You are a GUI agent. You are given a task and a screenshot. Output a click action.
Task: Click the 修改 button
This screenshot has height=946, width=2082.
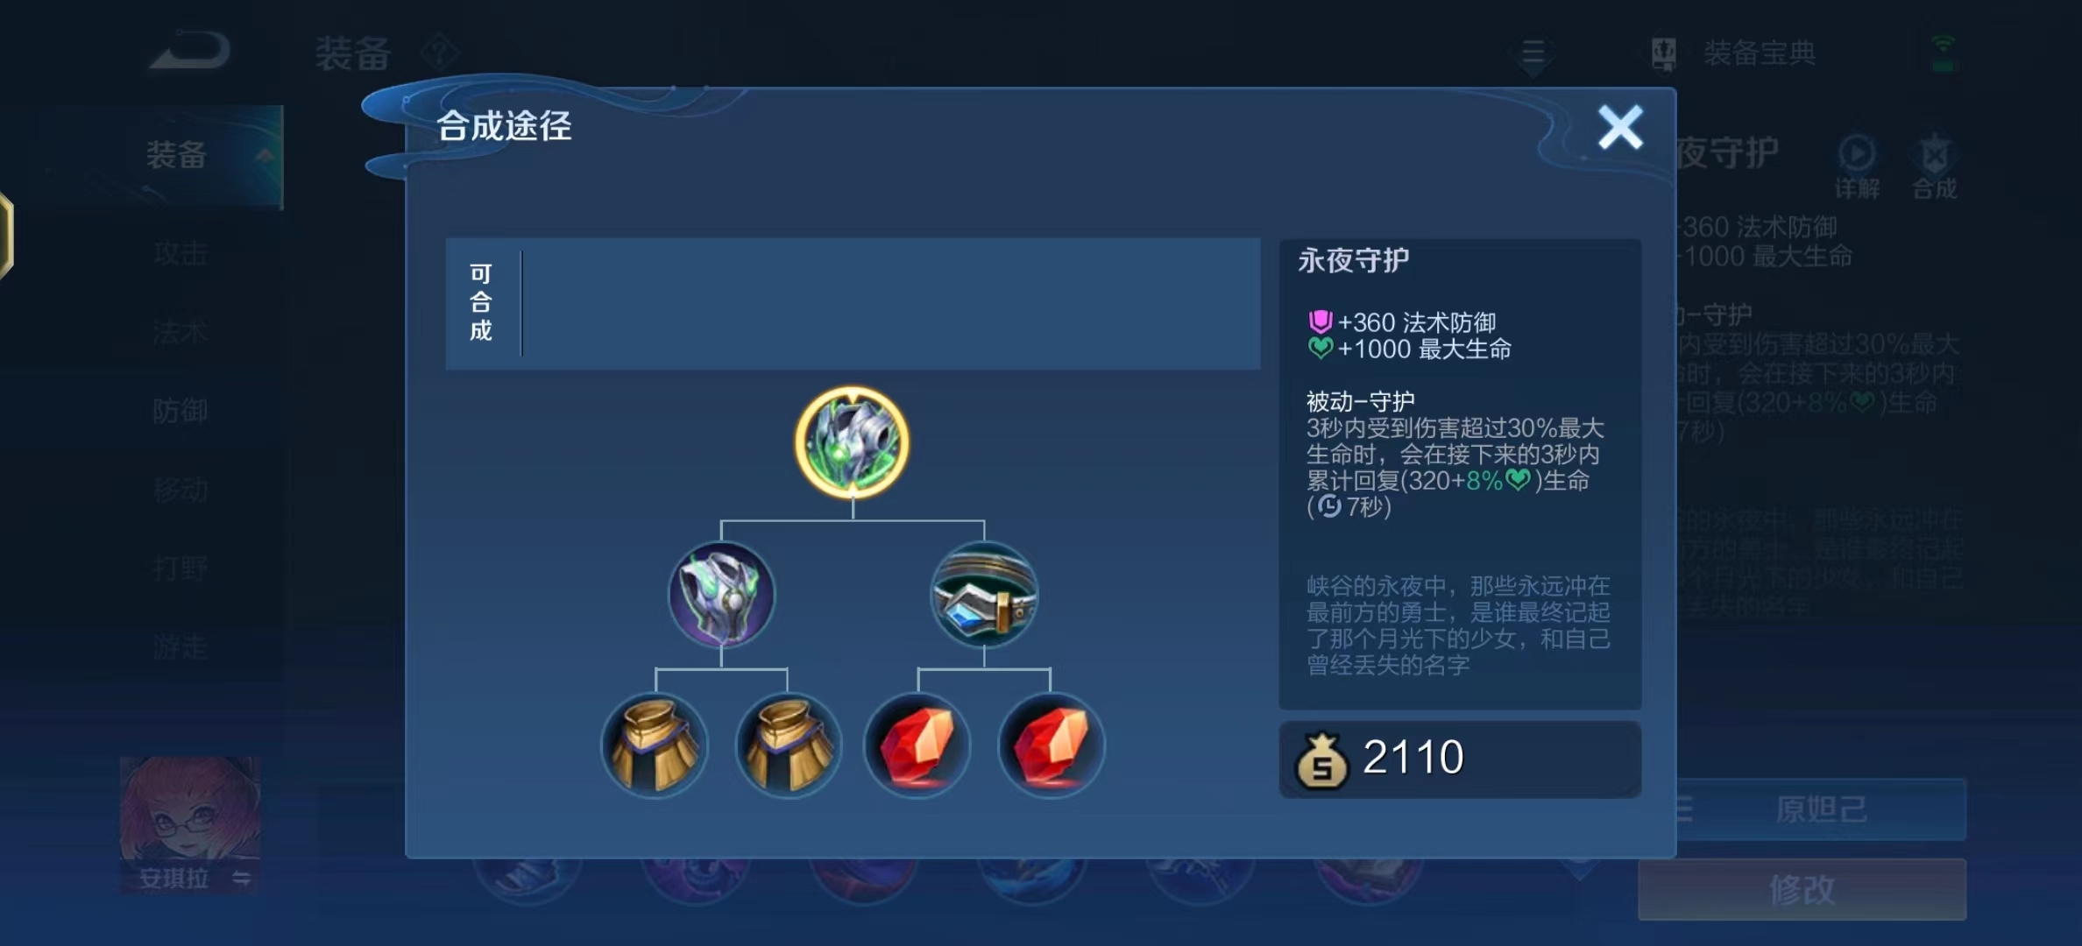1802,890
